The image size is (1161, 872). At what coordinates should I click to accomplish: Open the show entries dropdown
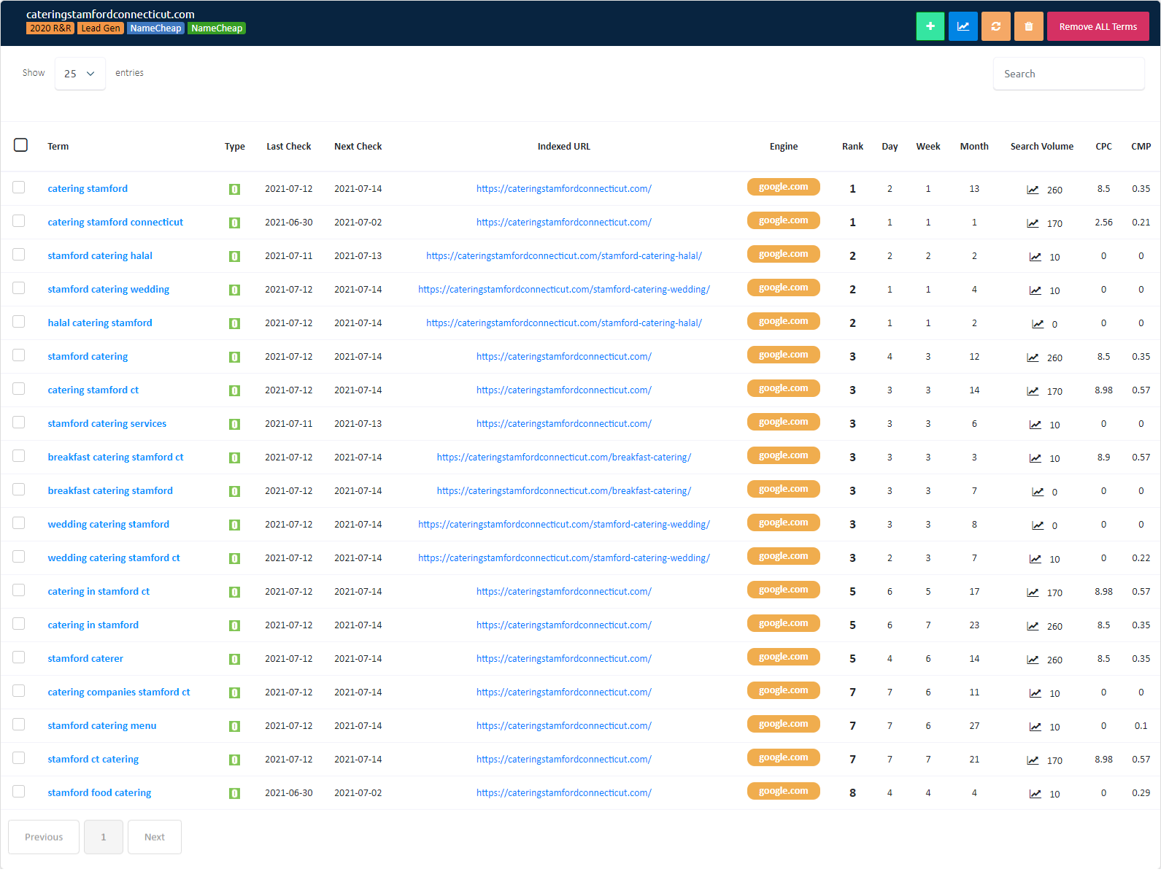coord(80,74)
